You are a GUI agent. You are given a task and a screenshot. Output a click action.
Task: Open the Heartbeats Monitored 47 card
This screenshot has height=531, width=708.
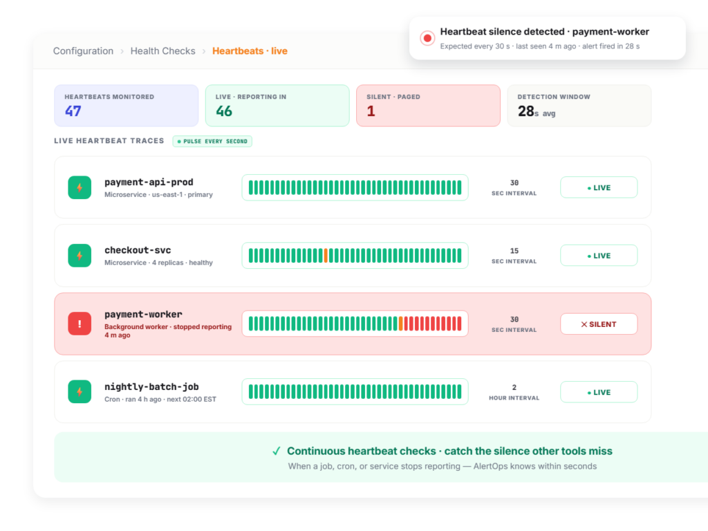126,106
